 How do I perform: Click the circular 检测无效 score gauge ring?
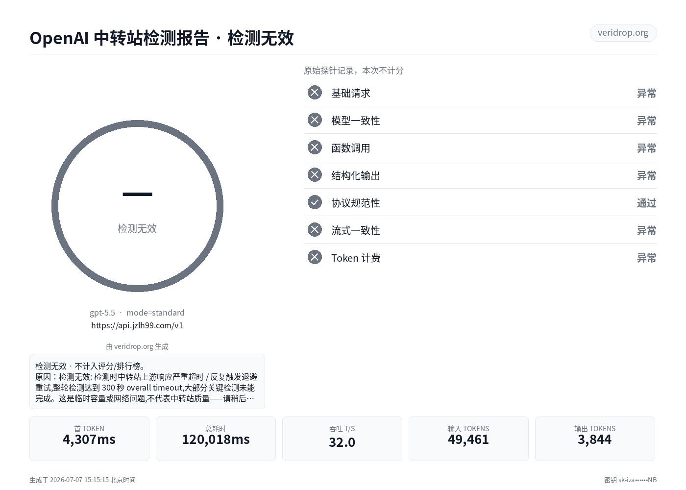tap(137, 206)
